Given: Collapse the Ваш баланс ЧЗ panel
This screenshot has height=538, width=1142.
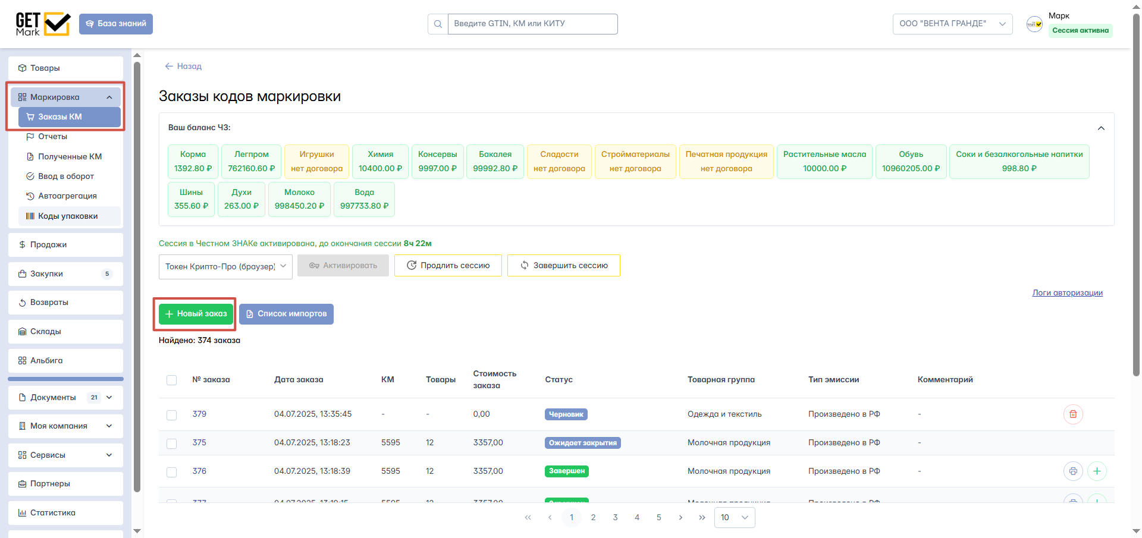Looking at the screenshot, I should [x=1101, y=128].
